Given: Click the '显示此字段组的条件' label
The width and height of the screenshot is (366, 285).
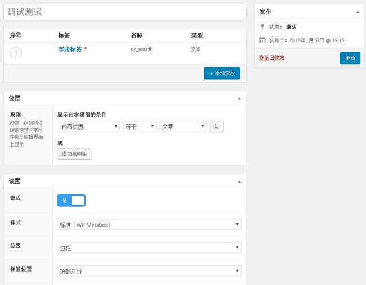Looking at the screenshot, I should (x=82, y=115).
